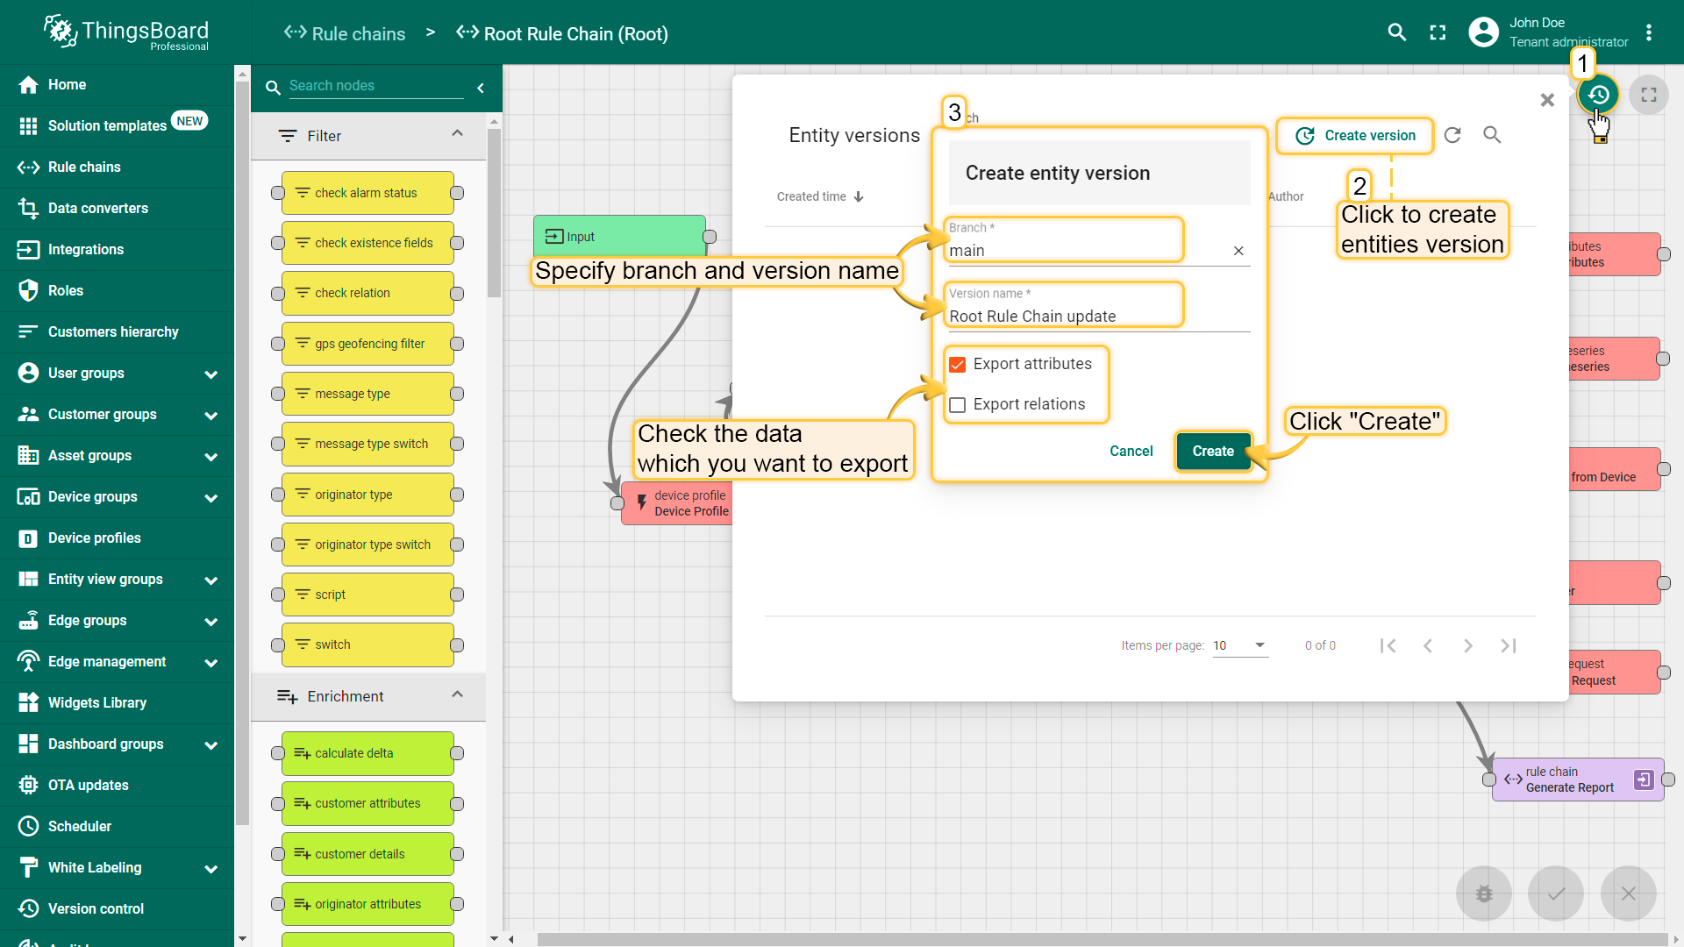
Task: Go to the last page of versions
Action: (x=1509, y=645)
